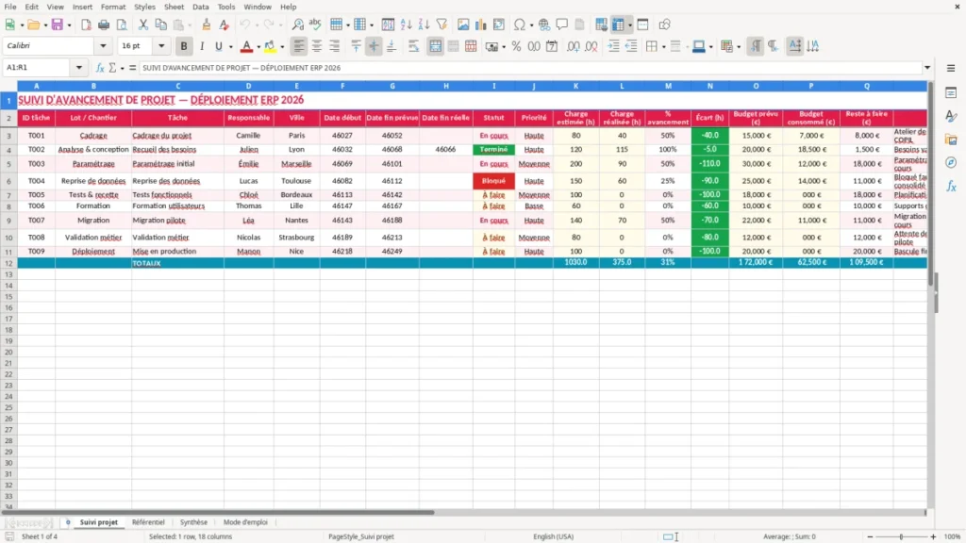Click the Open folder icon

[33, 25]
